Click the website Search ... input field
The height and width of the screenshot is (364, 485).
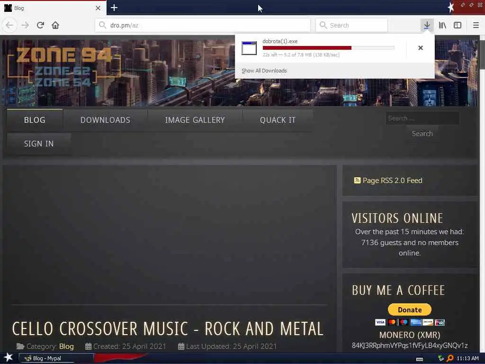422,118
